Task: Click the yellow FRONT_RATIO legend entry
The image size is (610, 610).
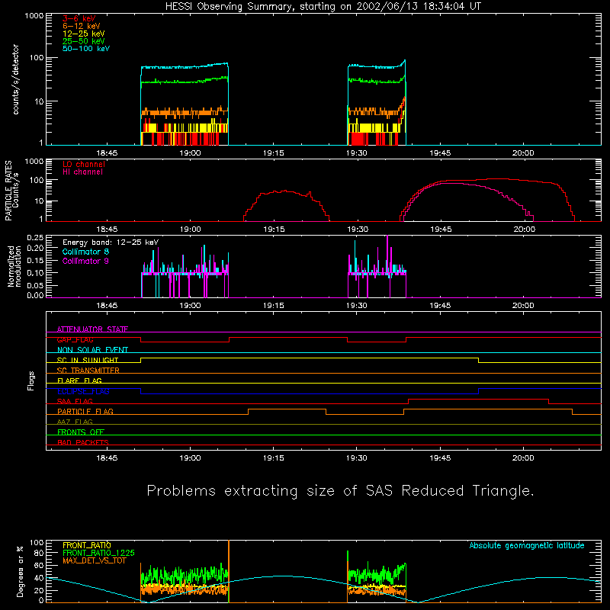Action: point(87,545)
